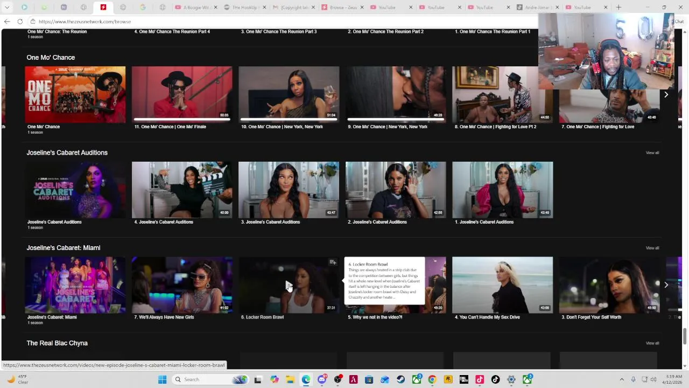Switch to the 'Browse - Zeus' tab
689x388 pixels.
(x=342, y=8)
